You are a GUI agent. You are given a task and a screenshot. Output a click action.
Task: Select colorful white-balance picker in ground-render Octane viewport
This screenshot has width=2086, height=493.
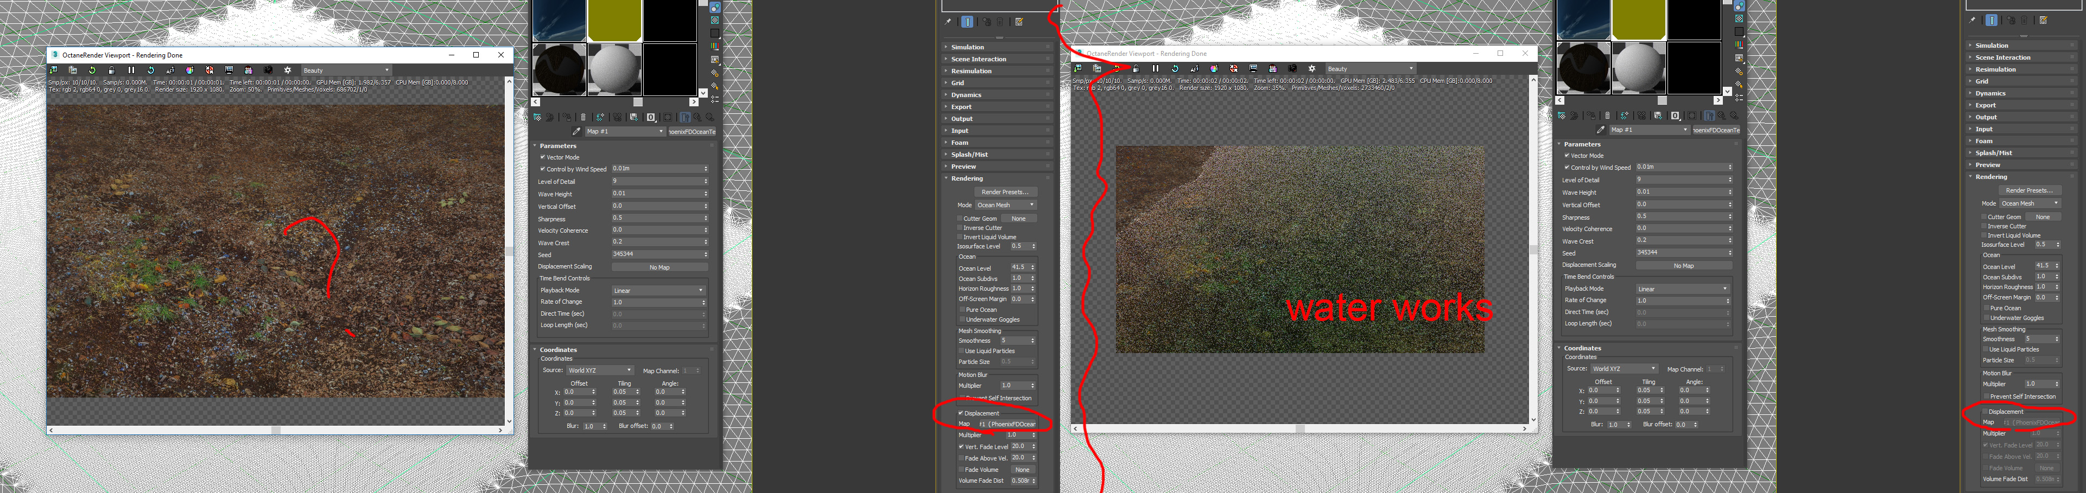(x=189, y=71)
